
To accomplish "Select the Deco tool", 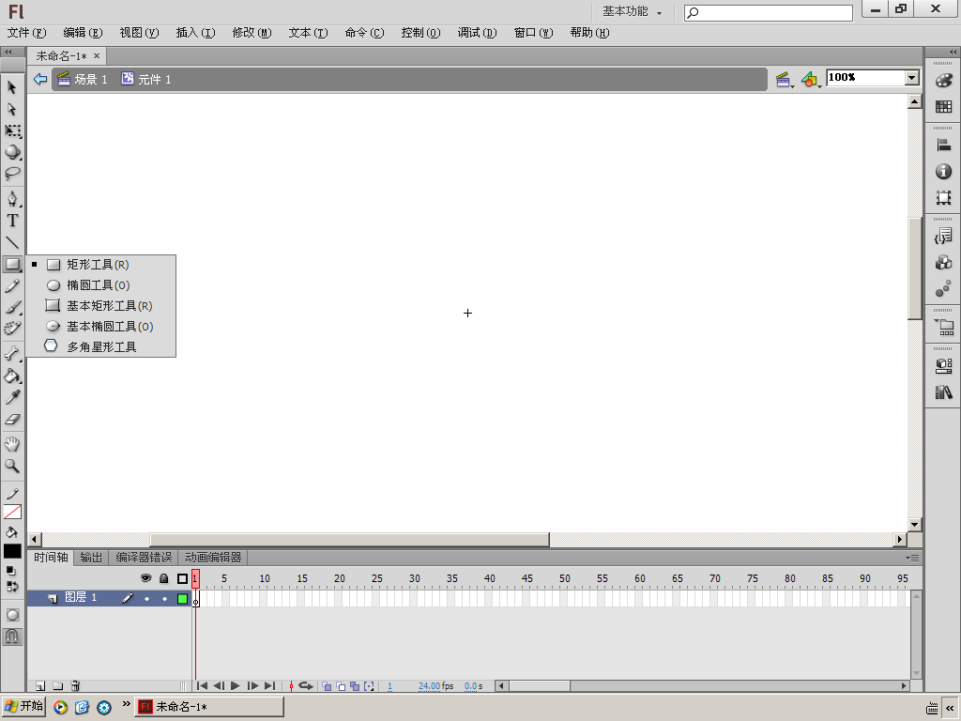I will tap(12, 329).
